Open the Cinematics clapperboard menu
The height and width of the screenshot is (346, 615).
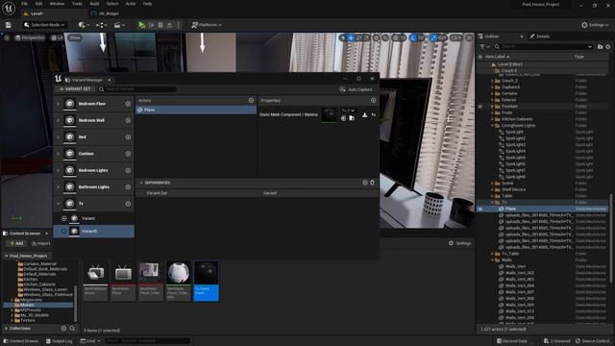click(x=119, y=25)
